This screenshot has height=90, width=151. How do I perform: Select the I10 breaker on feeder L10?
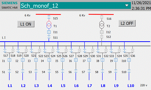pyautogui.click(x=129, y=60)
